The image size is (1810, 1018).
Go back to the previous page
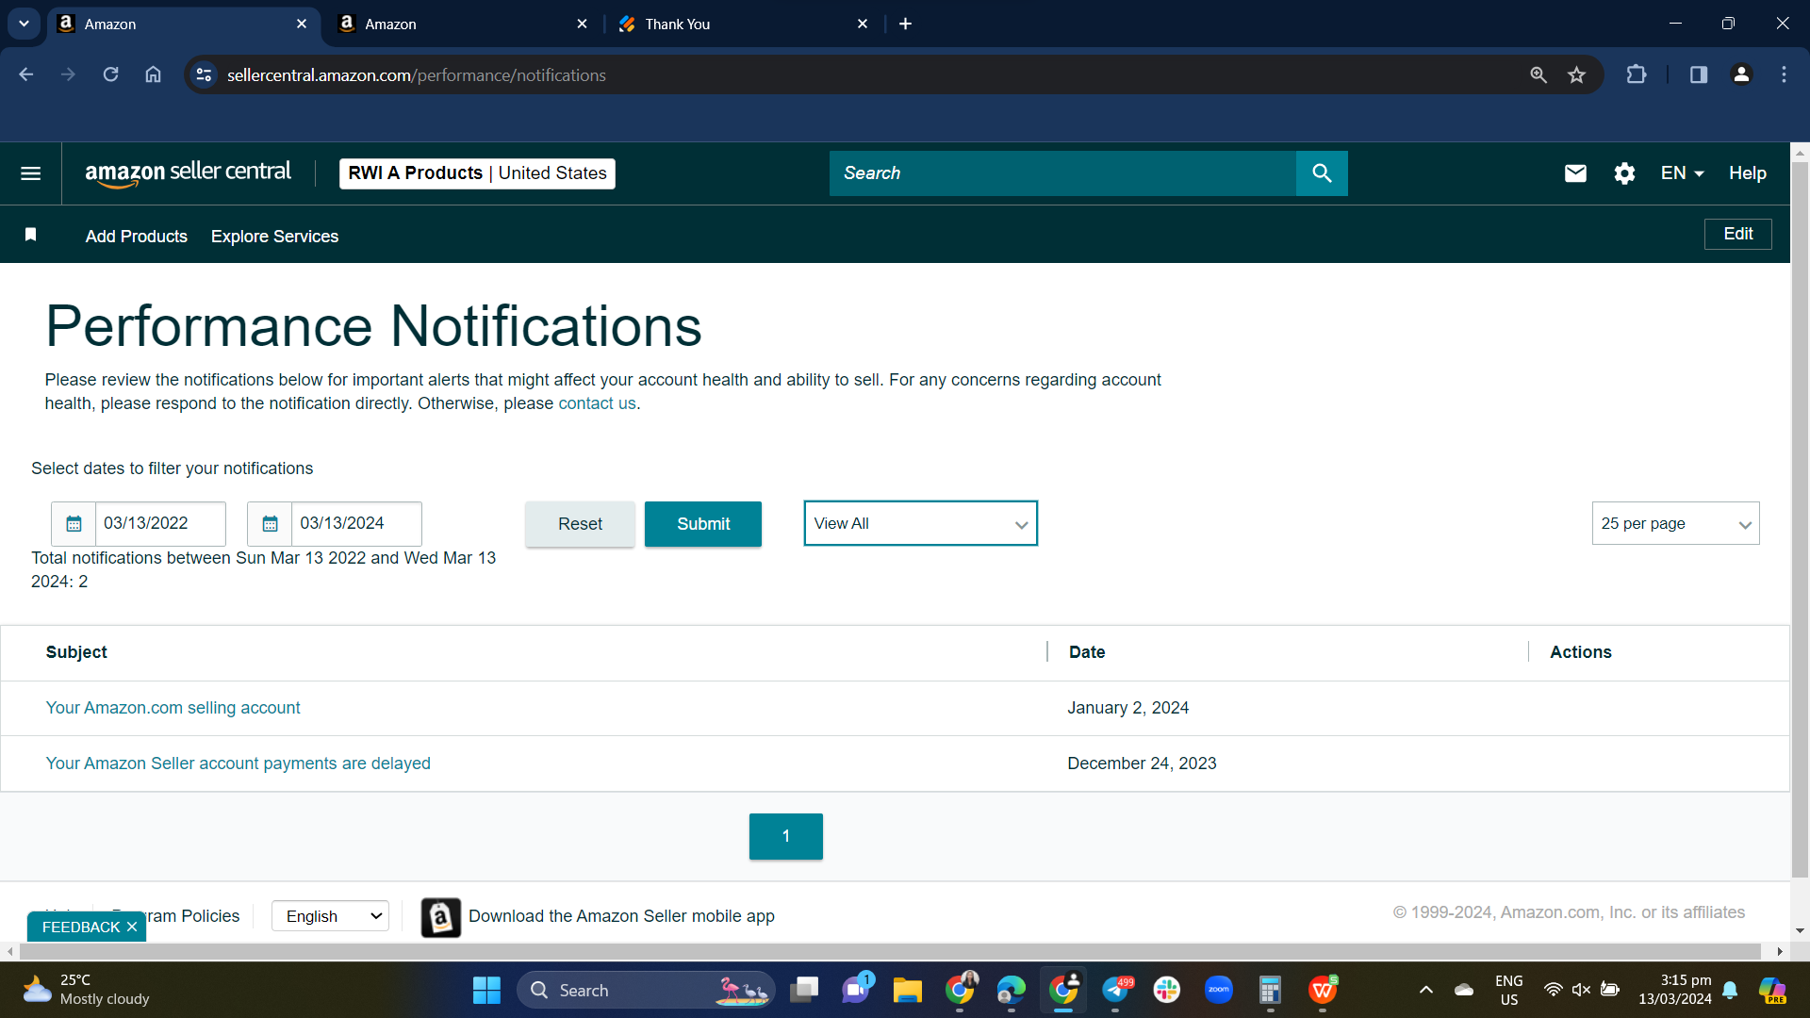click(25, 74)
